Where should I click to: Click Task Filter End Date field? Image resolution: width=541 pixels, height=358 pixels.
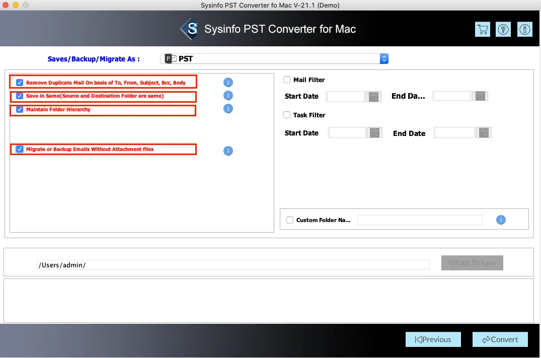[454, 132]
